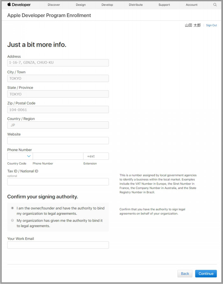Go to the Develop section
This screenshot has width=223, height=284.
107,5
